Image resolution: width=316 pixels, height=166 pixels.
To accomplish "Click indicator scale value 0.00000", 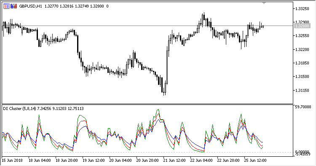I will (x=302, y=152).
